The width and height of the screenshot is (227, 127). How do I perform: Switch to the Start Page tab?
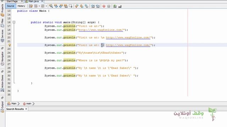tap(12, 1)
